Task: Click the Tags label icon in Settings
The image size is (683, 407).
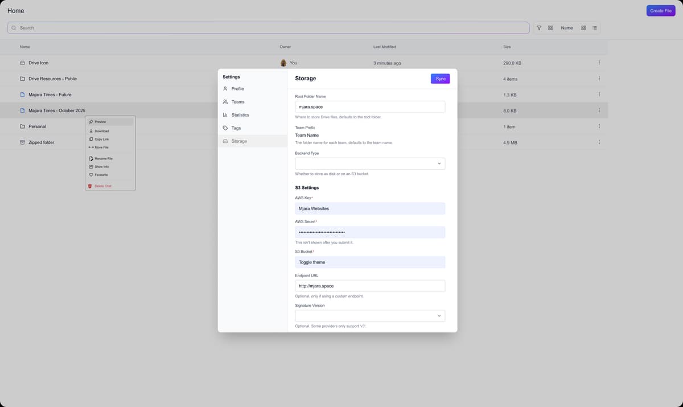Action: pos(224,128)
